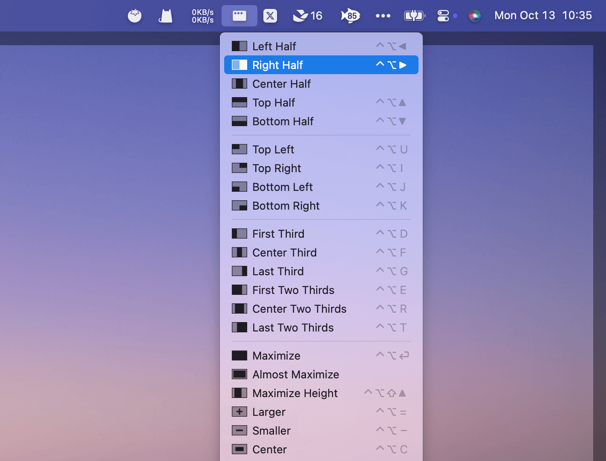The width and height of the screenshot is (606, 461).
Task: Expand the three-dots overflow menu
Action: [x=383, y=16]
